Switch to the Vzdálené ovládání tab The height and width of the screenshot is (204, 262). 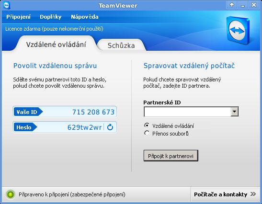(56, 44)
